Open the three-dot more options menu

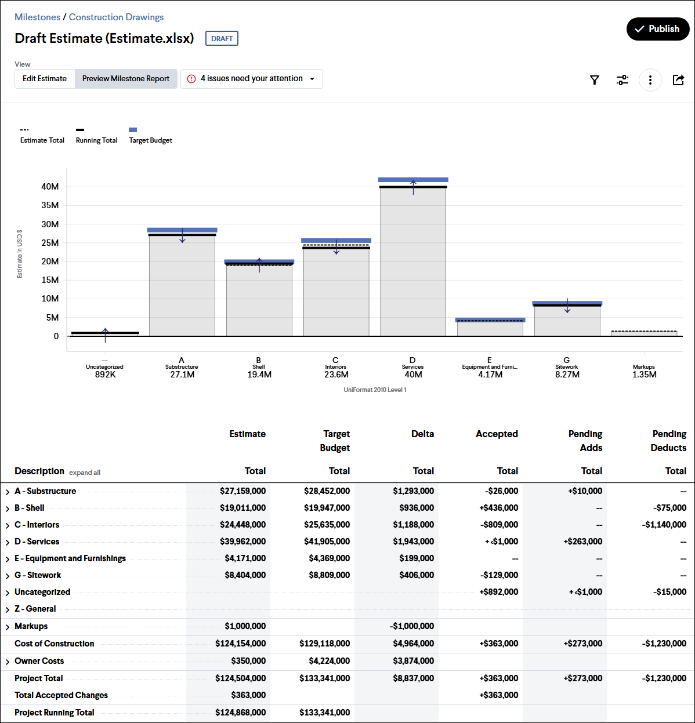tap(650, 80)
